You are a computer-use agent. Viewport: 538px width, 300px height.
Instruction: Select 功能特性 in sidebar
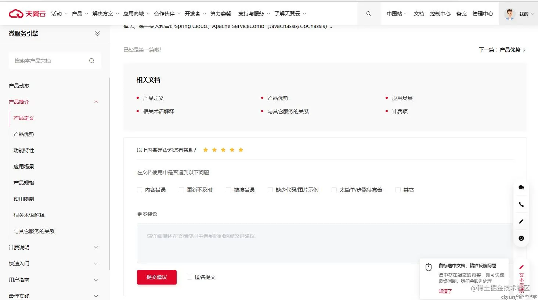(24, 150)
